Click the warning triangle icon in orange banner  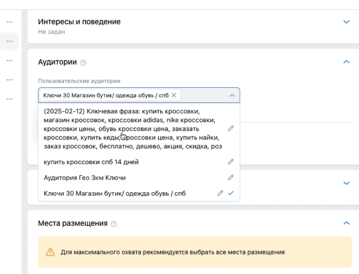(50, 252)
